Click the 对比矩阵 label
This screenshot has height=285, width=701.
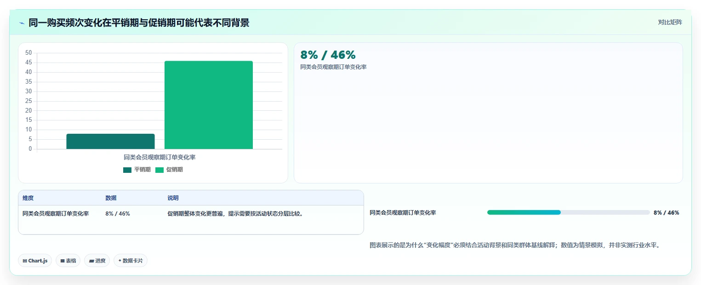pyautogui.click(x=670, y=22)
